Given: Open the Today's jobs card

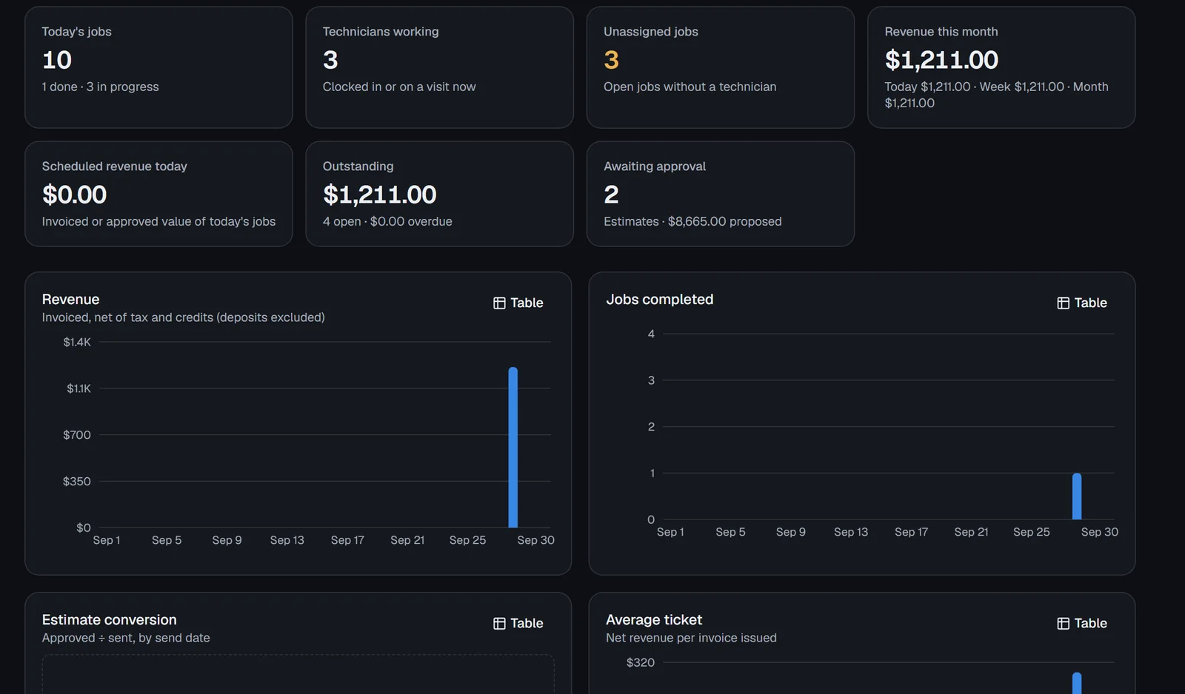Looking at the screenshot, I should tap(158, 67).
